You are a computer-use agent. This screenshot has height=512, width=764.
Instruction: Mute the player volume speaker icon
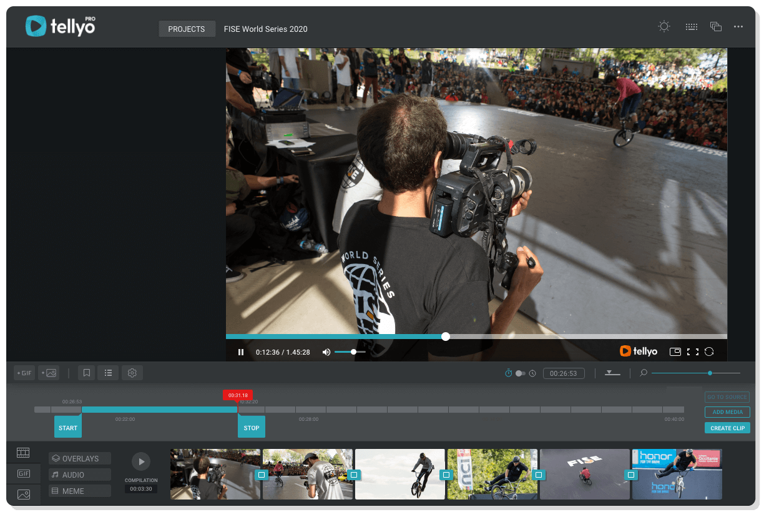326,352
